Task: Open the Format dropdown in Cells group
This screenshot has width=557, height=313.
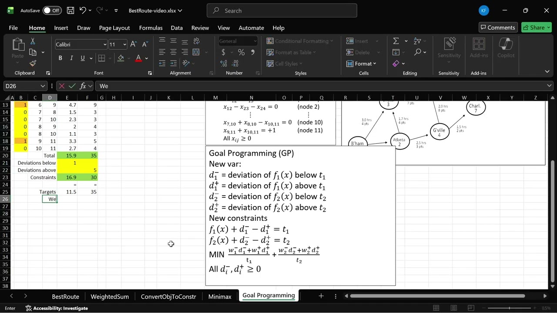Action: point(361,63)
